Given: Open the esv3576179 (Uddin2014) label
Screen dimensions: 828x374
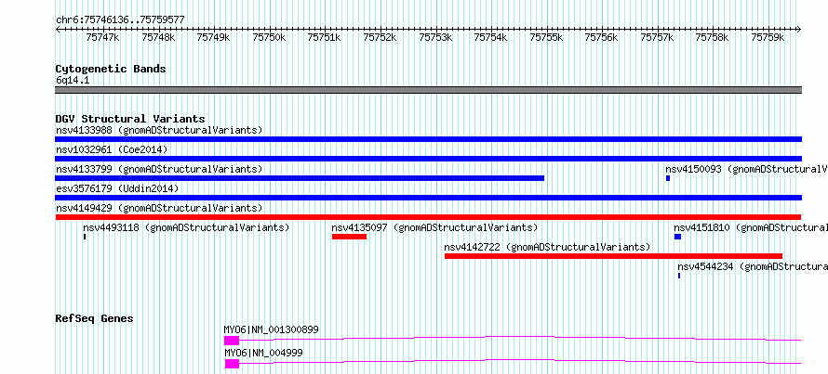Looking at the screenshot, I should [117, 188].
